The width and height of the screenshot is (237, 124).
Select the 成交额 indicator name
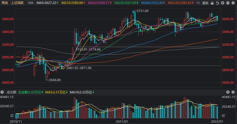pos(11,92)
